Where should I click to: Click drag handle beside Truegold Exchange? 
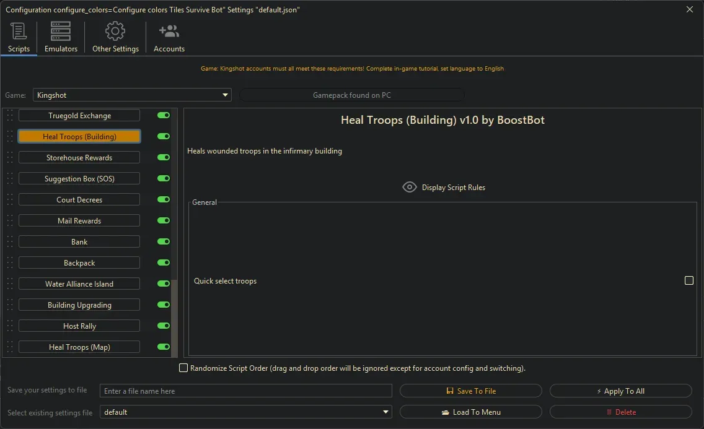click(x=10, y=116)
